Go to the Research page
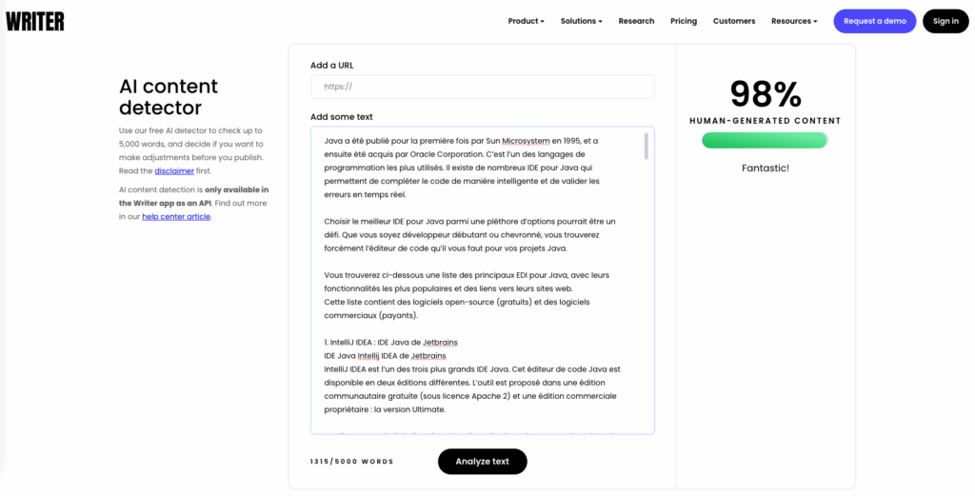 click(x=636, y=21)
